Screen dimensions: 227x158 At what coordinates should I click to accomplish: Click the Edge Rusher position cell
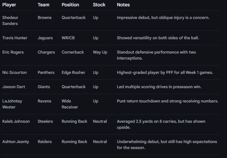tap(73, 73)
